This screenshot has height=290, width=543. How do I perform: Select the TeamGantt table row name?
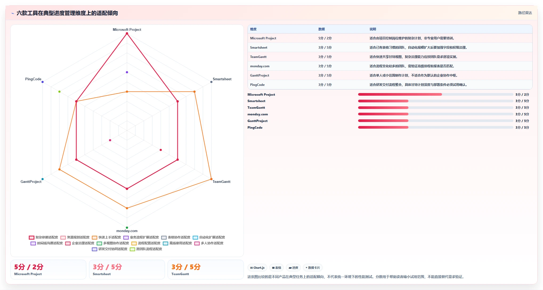[258, 57]
